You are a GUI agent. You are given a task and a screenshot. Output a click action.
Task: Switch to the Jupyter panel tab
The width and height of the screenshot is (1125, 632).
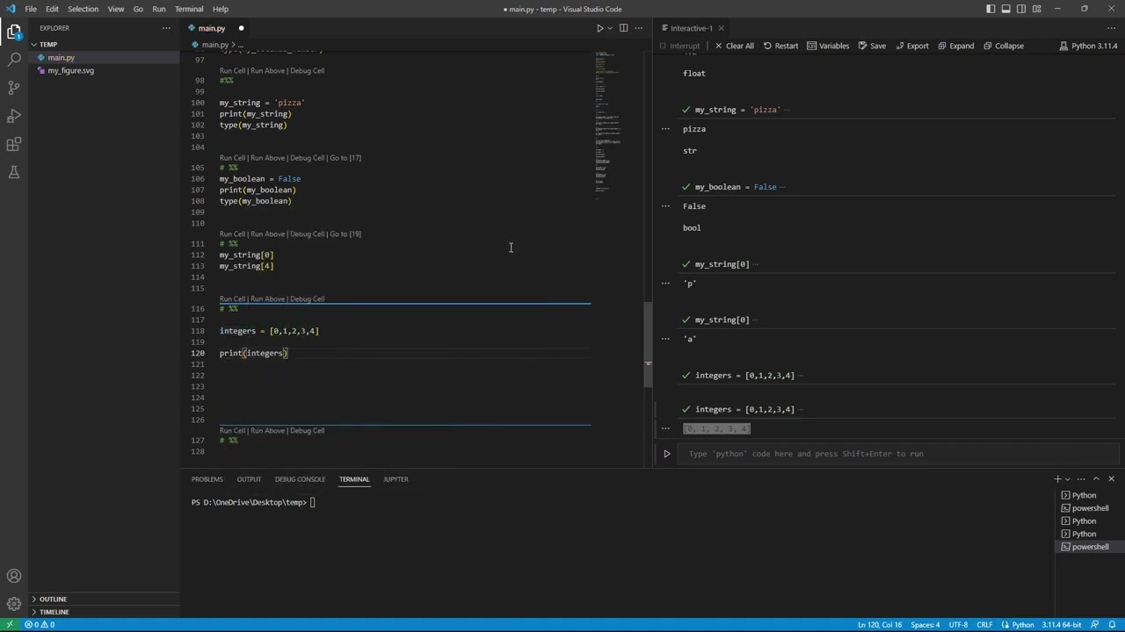396,479
